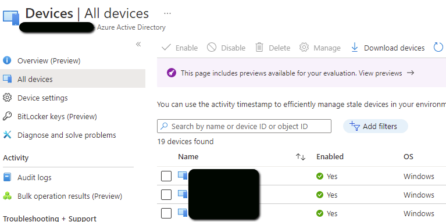
Task: Click the Enable checkmark icon
Action: tap(166, 48)
